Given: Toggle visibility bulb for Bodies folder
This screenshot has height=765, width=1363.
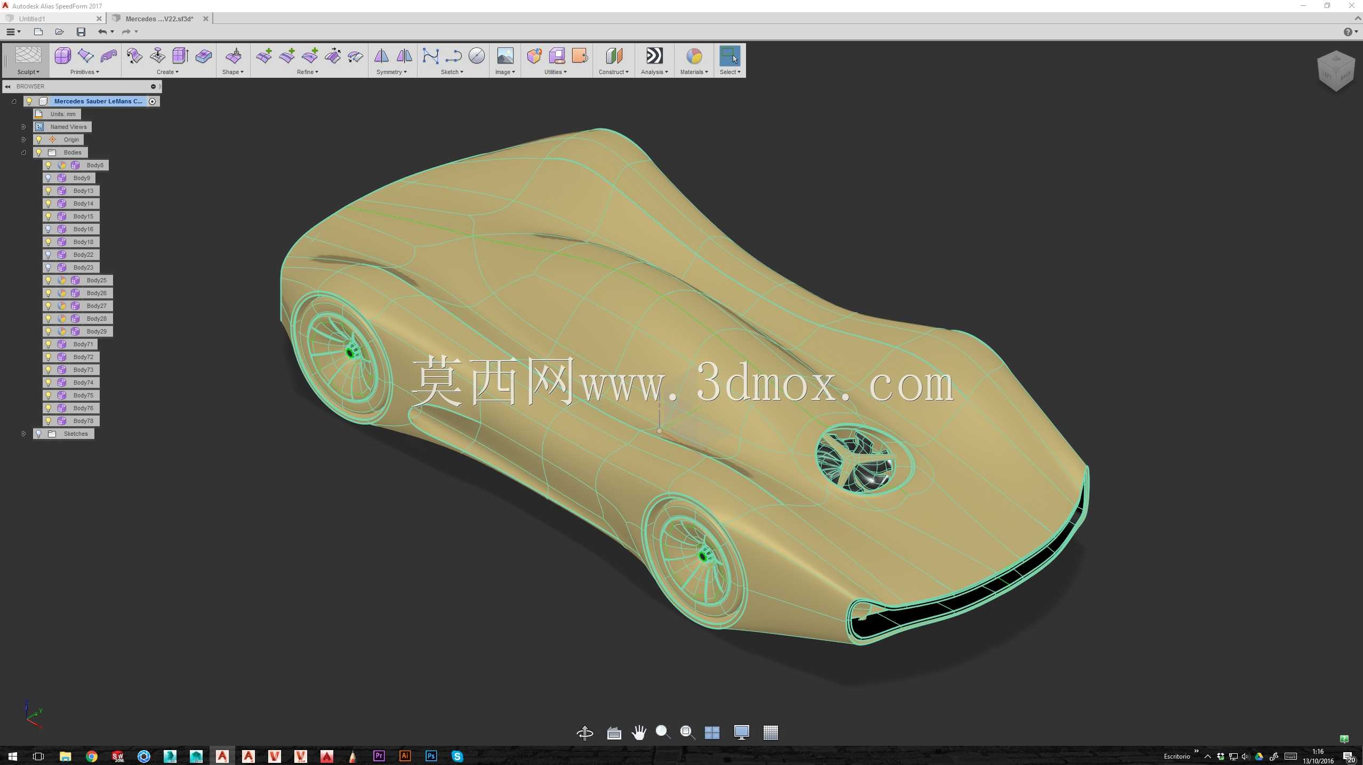Looking at the screenshot, I should point(38,152).
